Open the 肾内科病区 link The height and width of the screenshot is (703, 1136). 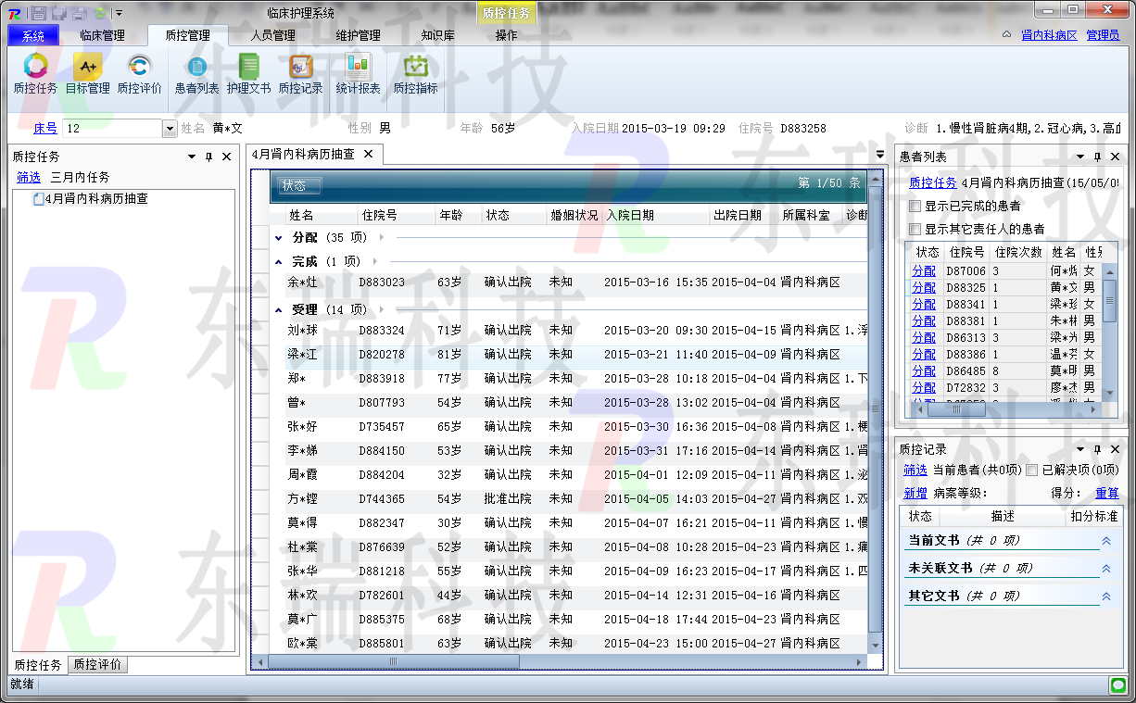click(x=1049, y=35)
